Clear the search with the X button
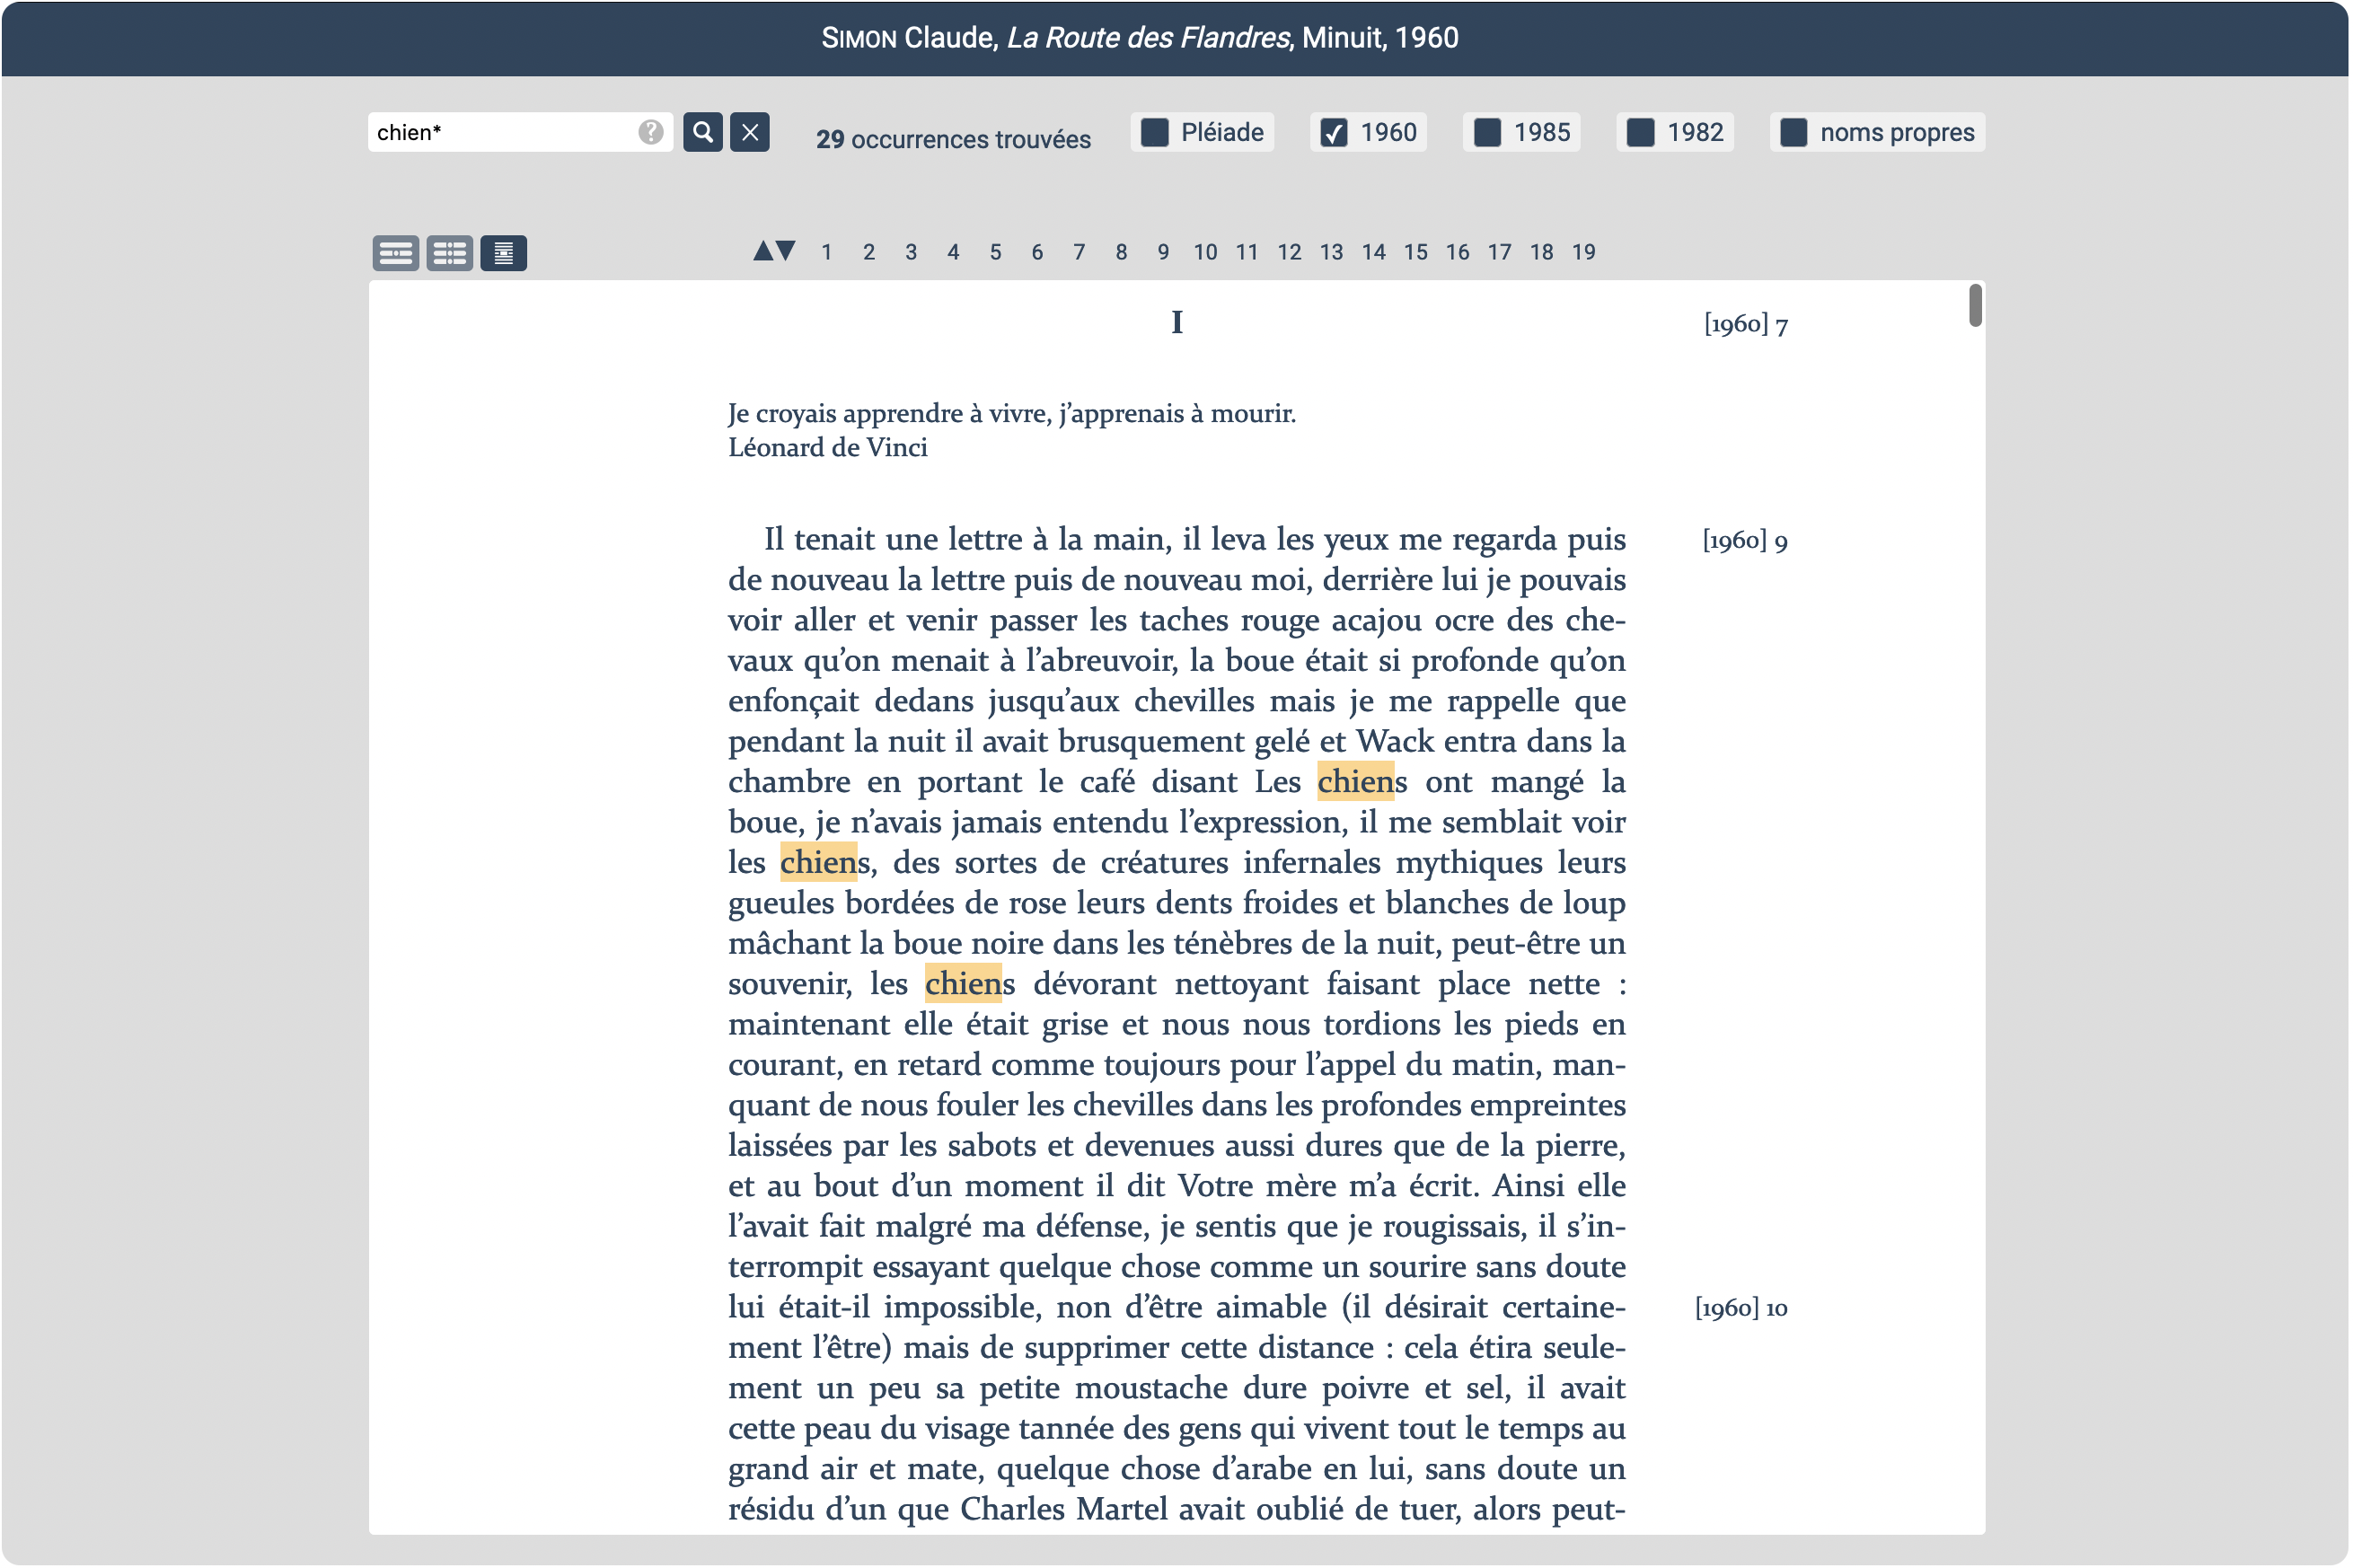This screenshot has width=2353, height=1568. coord(750,132)
